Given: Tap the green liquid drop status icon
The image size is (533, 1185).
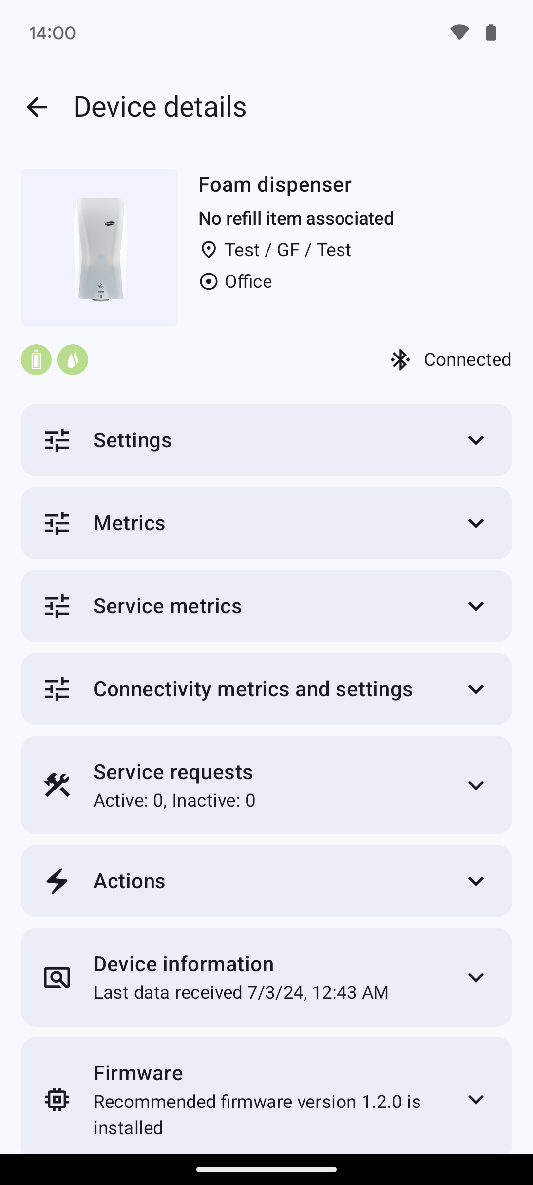Looking at the screenshot, I should click(73, 360).
